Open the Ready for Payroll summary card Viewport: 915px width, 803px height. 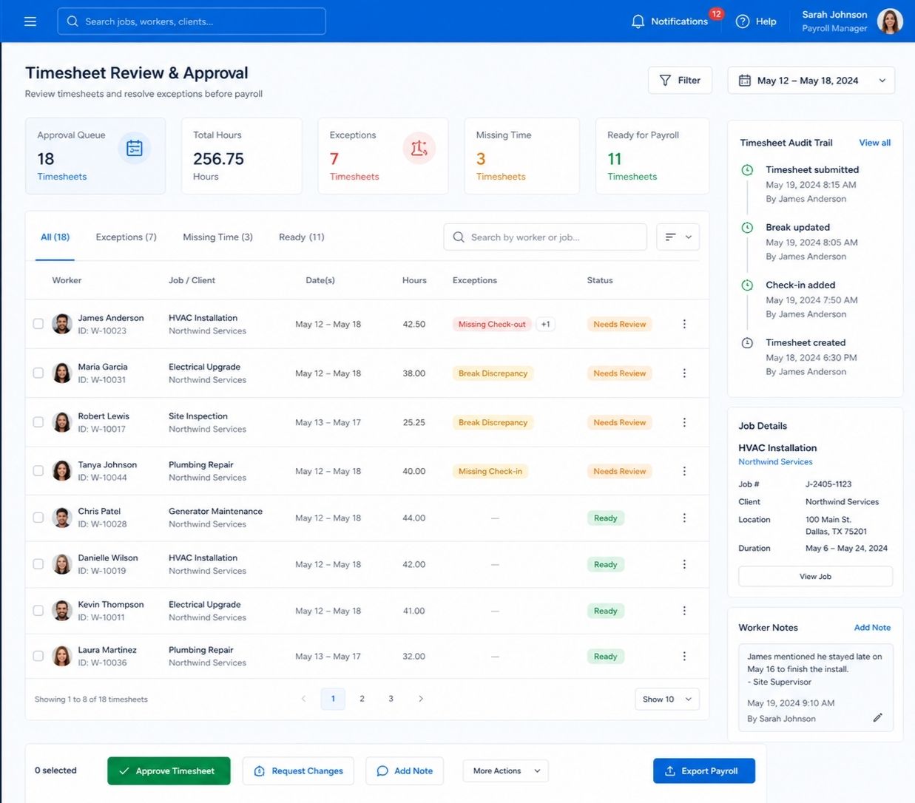click(652, 156)
